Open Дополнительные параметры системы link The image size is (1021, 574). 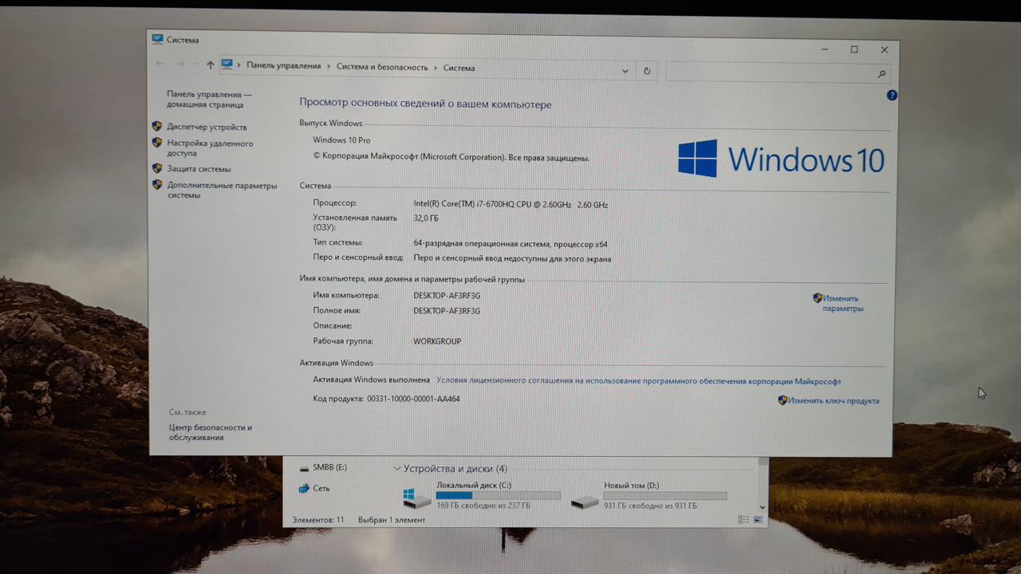click(x=222, y=190)
